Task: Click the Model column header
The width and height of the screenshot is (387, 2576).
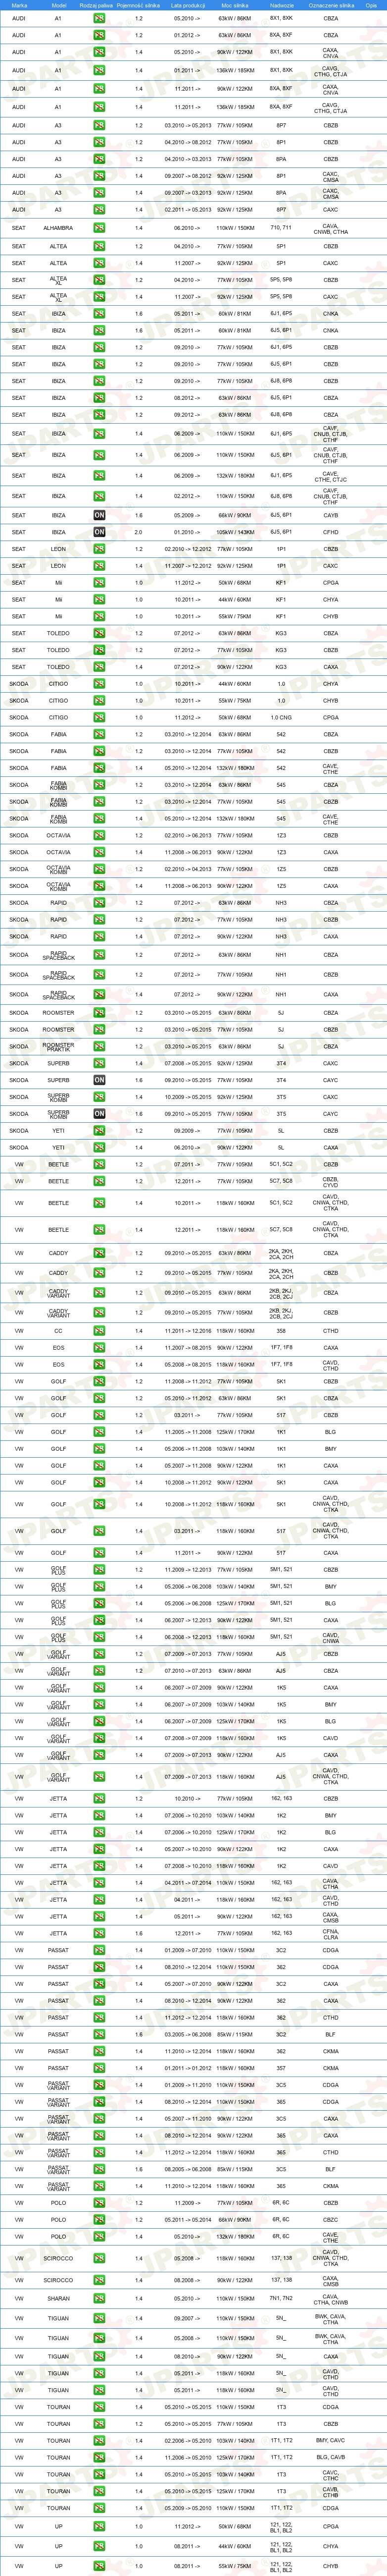Action: pos(58,5)
